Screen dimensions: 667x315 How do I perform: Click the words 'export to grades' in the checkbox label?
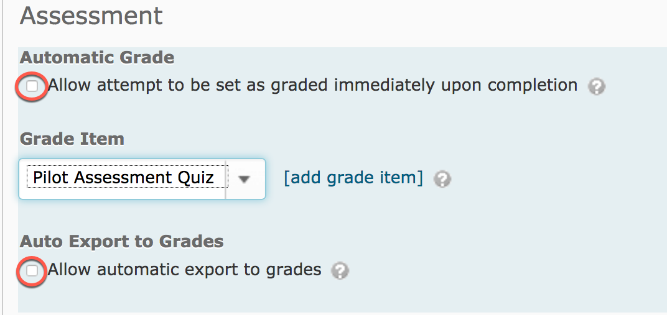coord(251,270)
